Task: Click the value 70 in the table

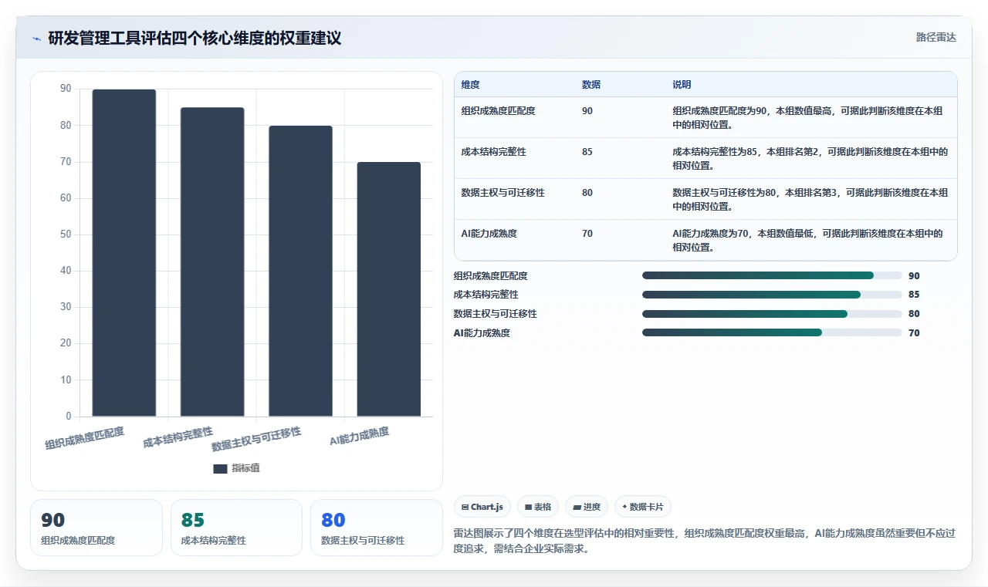Action: [587, 234]
